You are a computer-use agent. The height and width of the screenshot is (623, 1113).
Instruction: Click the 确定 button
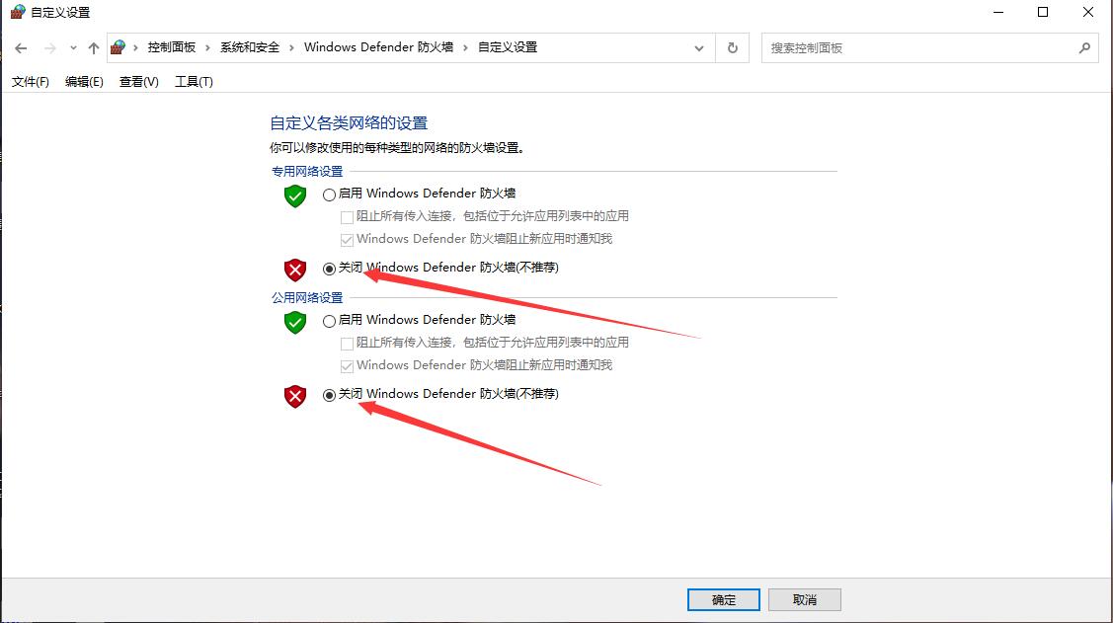pos(723,599)
